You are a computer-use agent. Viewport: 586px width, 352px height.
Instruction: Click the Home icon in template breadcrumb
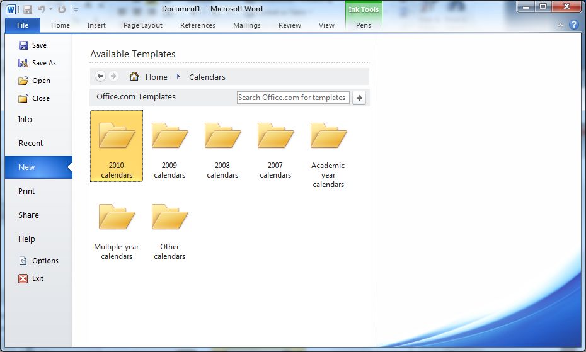click(134, 77)
